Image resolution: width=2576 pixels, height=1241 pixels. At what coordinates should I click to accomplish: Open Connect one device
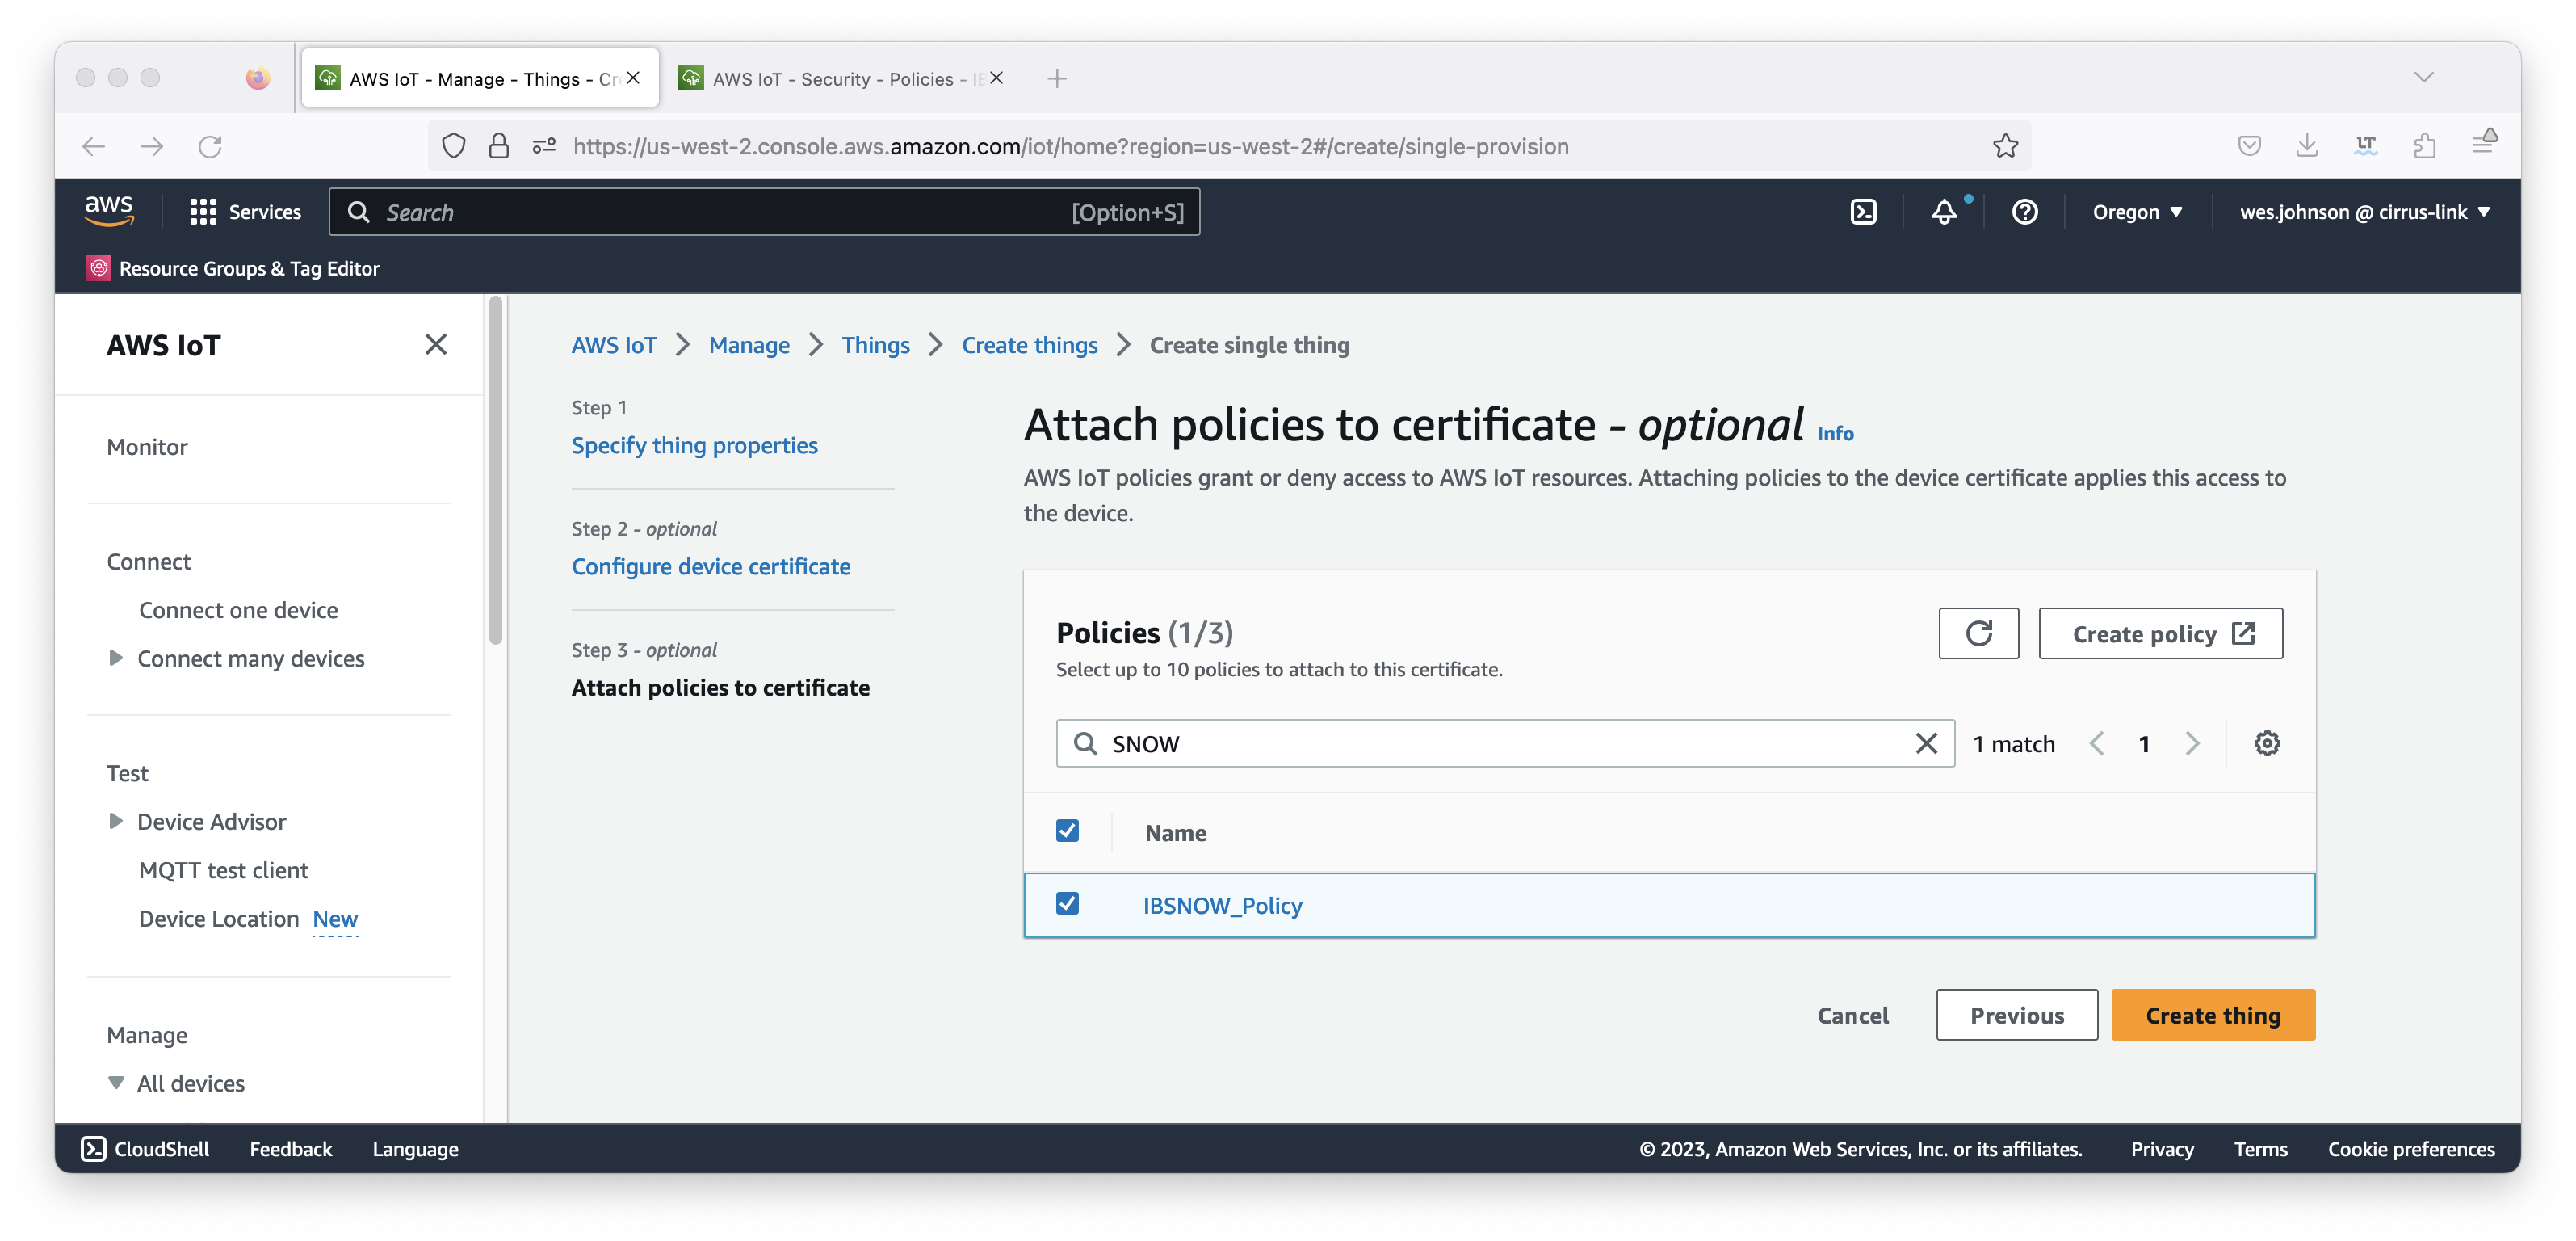[x=238, y=609]
